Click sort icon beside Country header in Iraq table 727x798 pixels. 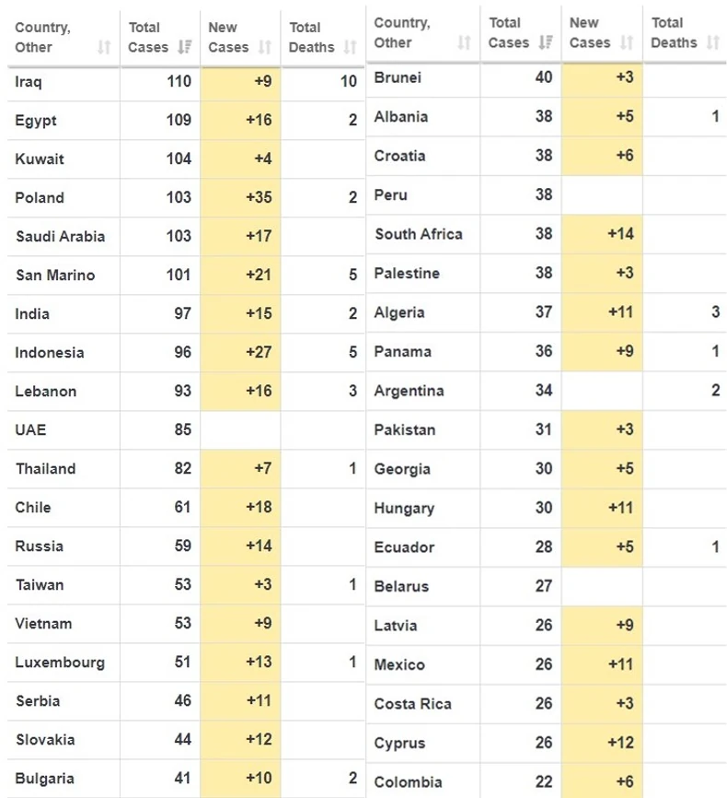coord(104,47)
